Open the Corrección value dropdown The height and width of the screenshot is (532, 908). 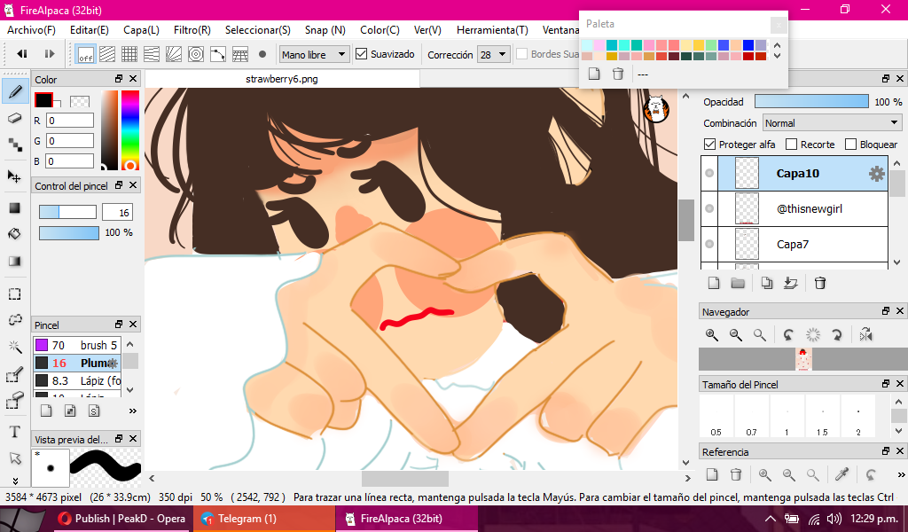tap(493, 54)
